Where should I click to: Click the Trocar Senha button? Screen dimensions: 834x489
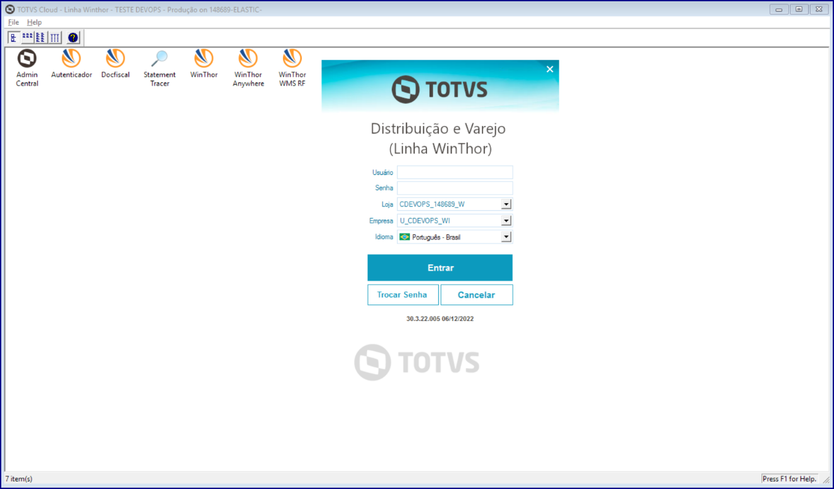(x=403, y=295)
